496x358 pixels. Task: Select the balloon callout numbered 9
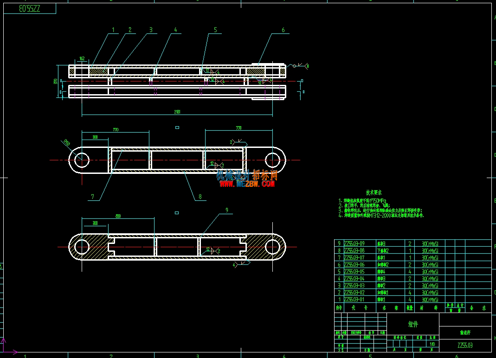(227, 210)
